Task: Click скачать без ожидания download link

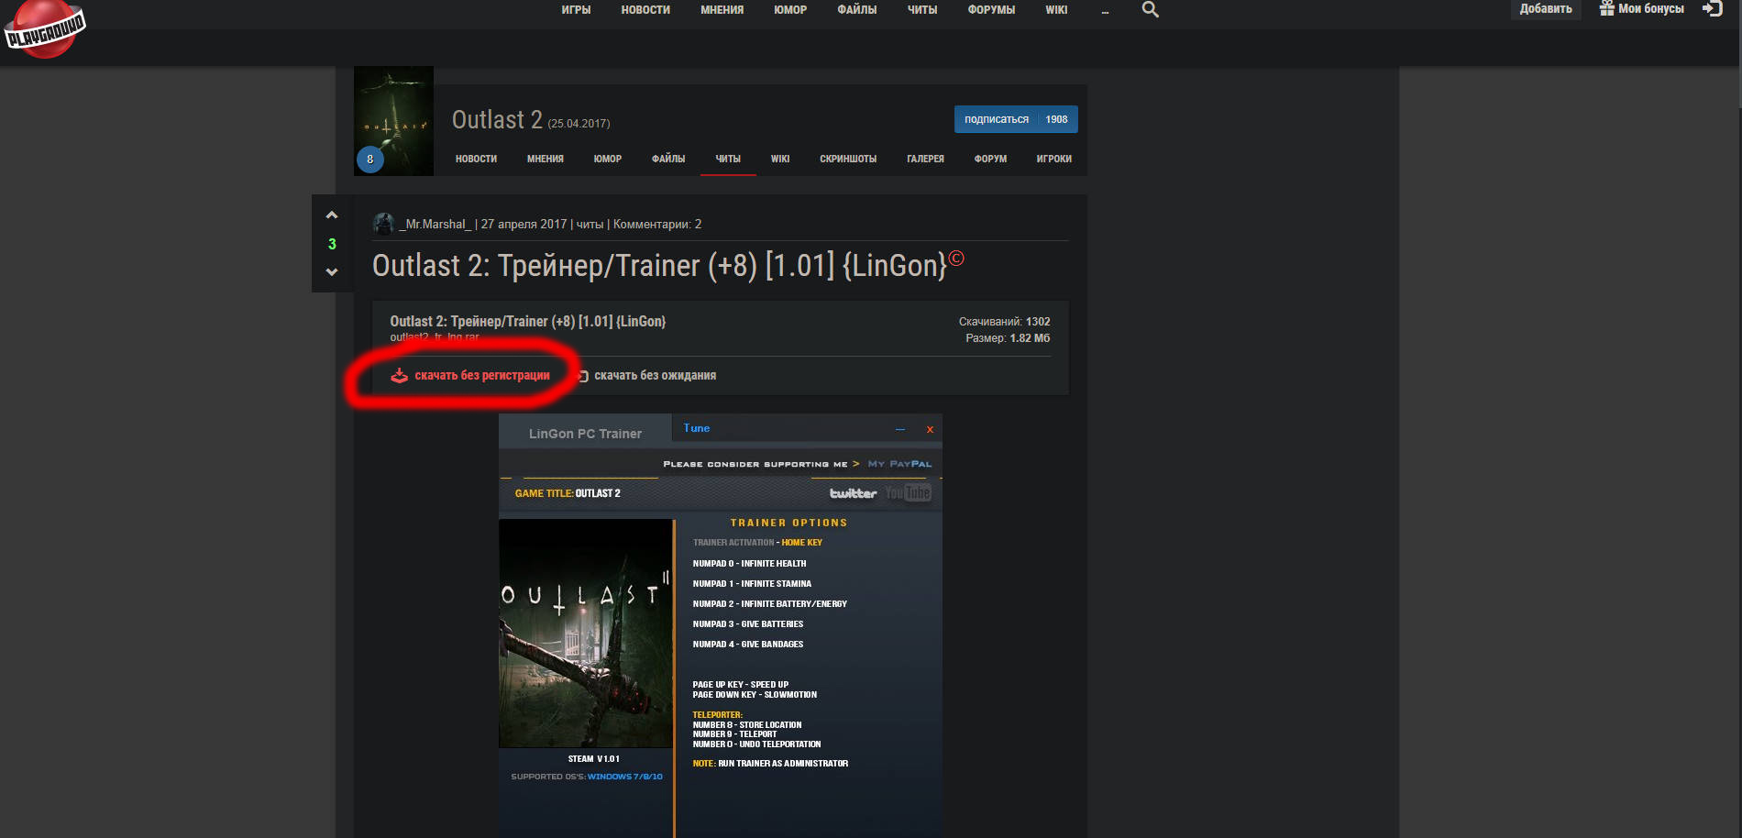Action: tap(655, 375)
